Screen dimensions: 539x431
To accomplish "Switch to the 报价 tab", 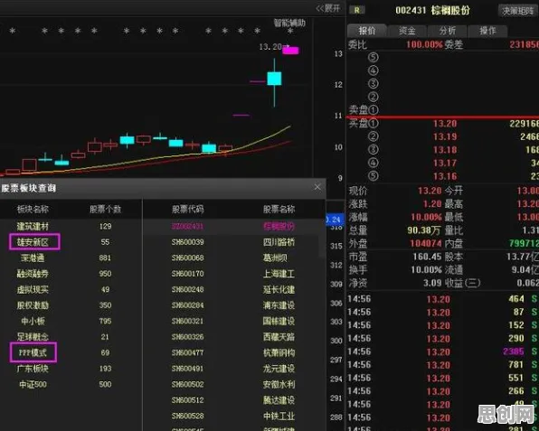I will tap(367, 31).
